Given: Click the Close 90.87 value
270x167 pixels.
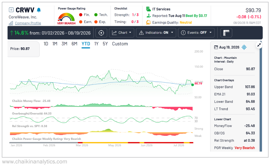Looking at the screenshot, I should 250,69.
